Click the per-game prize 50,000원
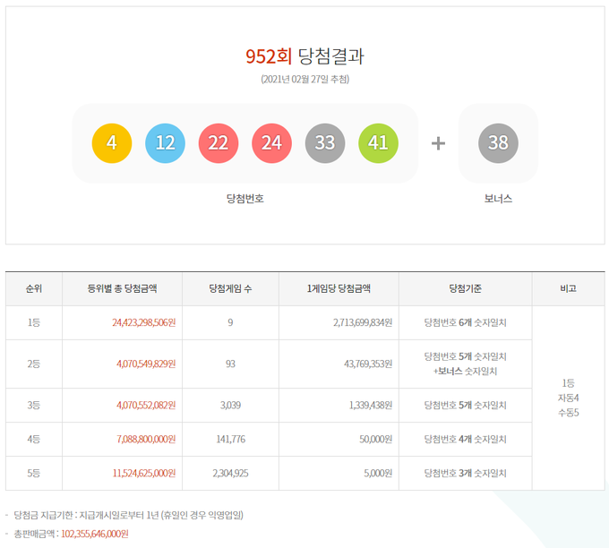Image resolution: width=609 pixels, height=548 pixels. point(376,440)
